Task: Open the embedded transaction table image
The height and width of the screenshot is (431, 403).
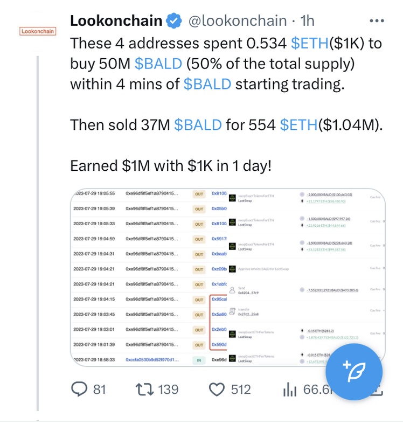Action: pyautogui.click(x=227, y=276)
